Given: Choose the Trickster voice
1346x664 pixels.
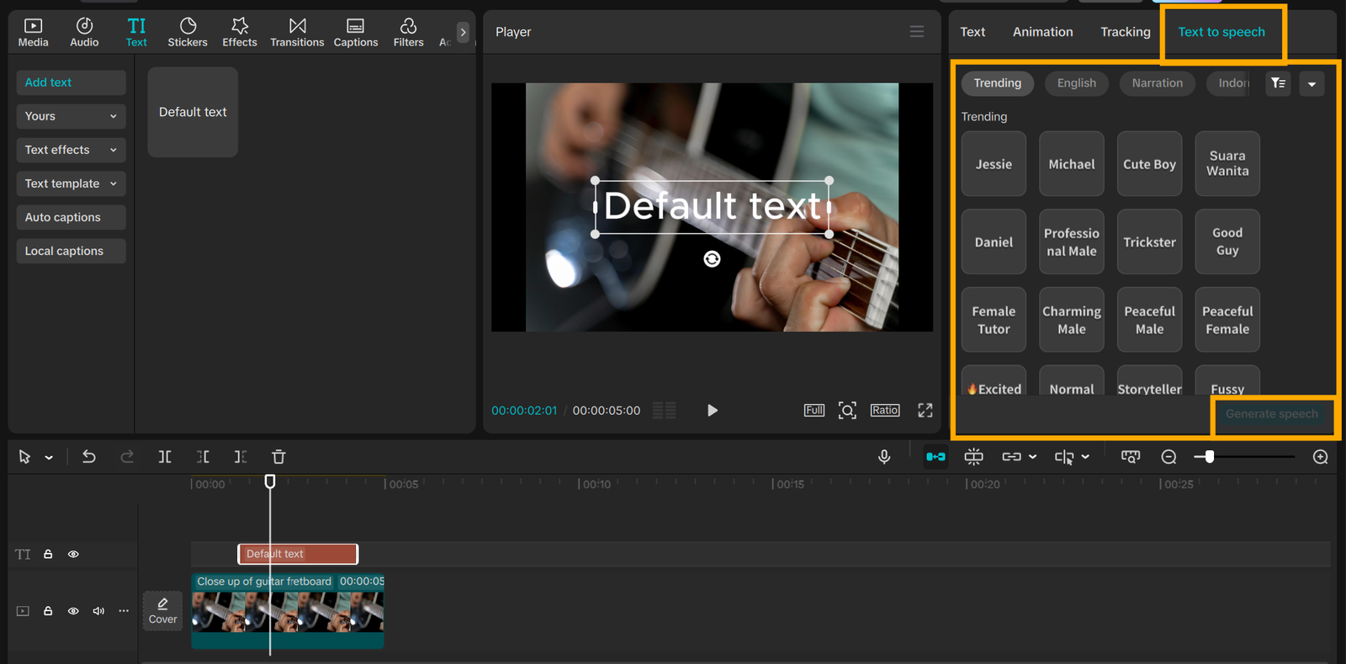Looking at the screenshot, I should click(x=1149, y=242).
